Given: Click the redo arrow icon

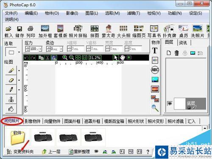Looking at the screenshot, I should click(x=33, y=58).
